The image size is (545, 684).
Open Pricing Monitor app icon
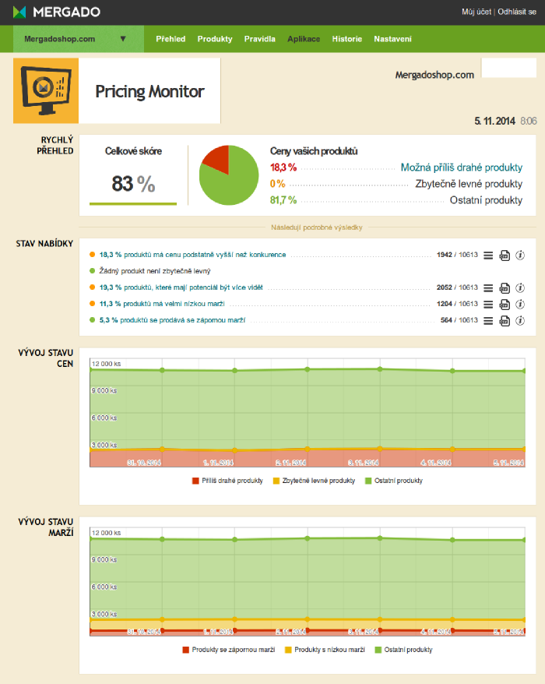point(46,90)
